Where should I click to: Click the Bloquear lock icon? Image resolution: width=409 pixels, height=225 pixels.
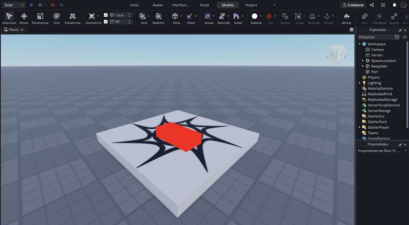click(312, 16)
